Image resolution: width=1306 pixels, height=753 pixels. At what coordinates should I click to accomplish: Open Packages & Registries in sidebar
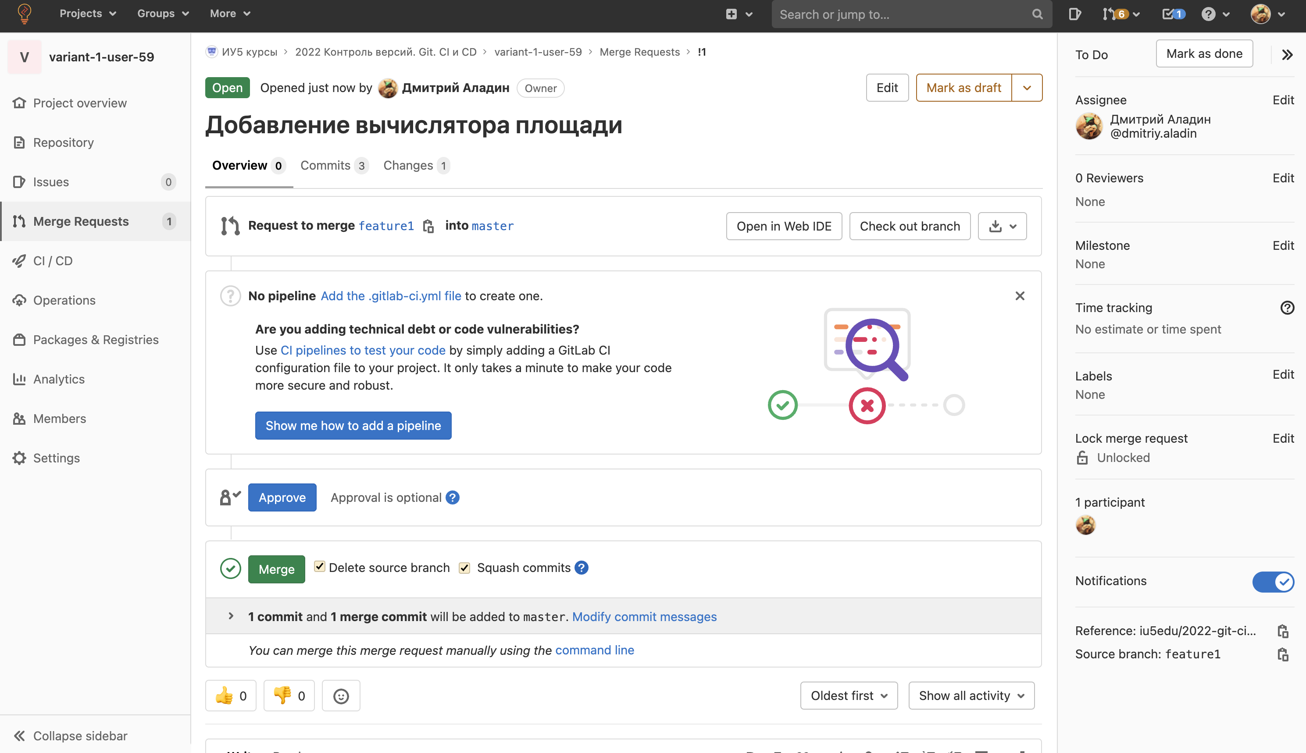96,340
